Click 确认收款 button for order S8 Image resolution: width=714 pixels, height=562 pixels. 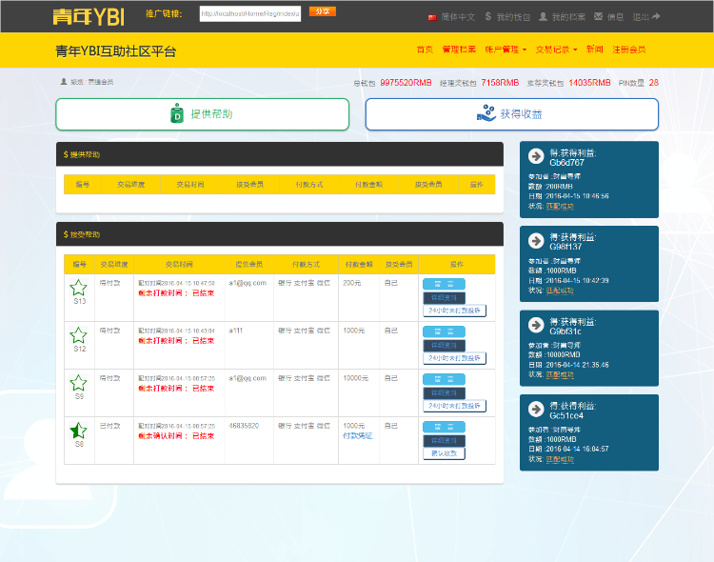click(444, 453)
